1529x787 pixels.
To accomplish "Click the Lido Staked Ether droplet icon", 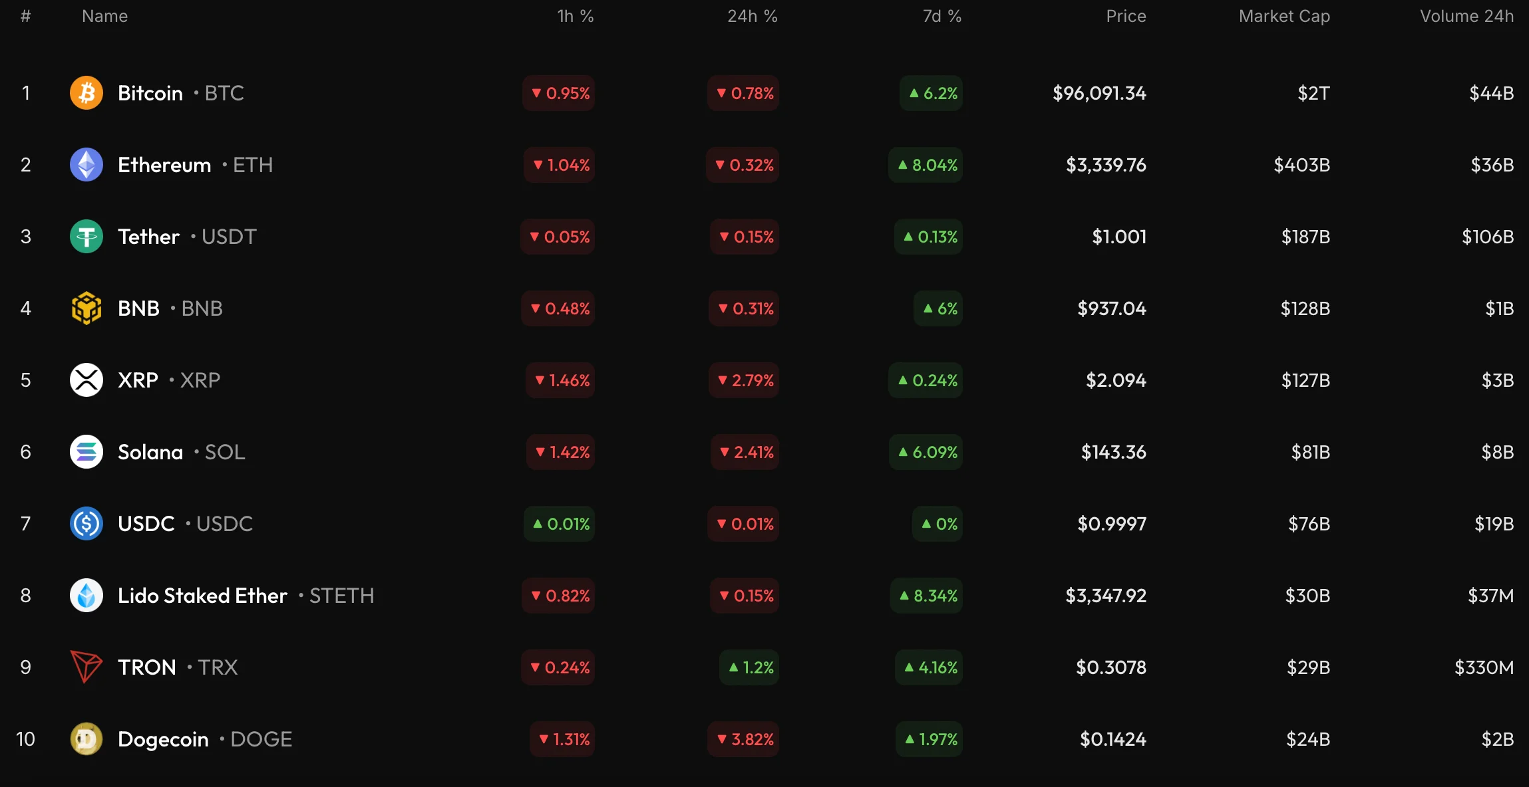I will click(x=86, y=596).
